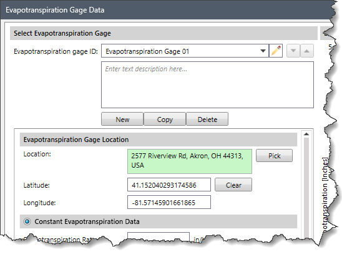342x254 pixels.
Task: Click into the text description box
Action: coord(207,85)
